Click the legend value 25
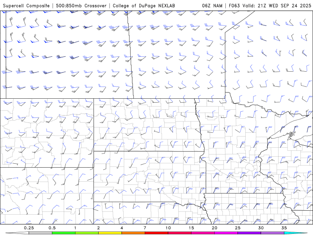The width and height of the screenshot is (313, 235). click(237, 228)
